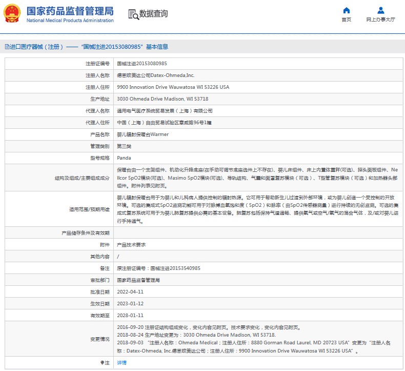Select effective date 2023-01-12

coord(130,304)
